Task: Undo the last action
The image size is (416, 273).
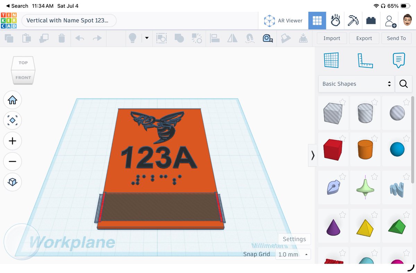Action: point(80,38)
